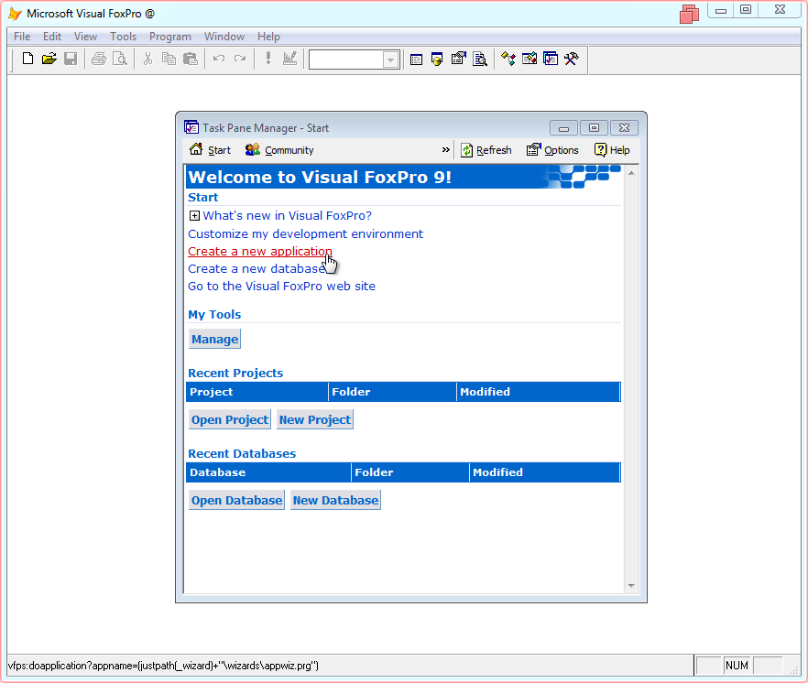Open the Program menu
Screen dimensions: 808x683
[170, 37]
